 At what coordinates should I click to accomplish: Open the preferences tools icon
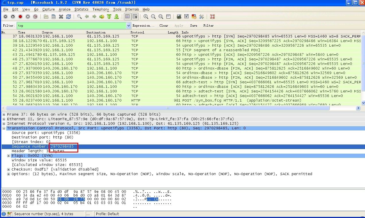coord(202,17)
